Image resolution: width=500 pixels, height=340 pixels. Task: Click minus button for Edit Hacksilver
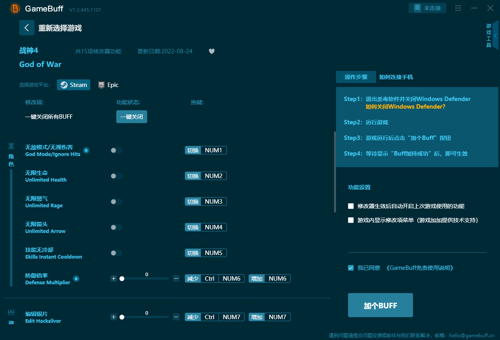pyautogui.click(x=176, y=317)
